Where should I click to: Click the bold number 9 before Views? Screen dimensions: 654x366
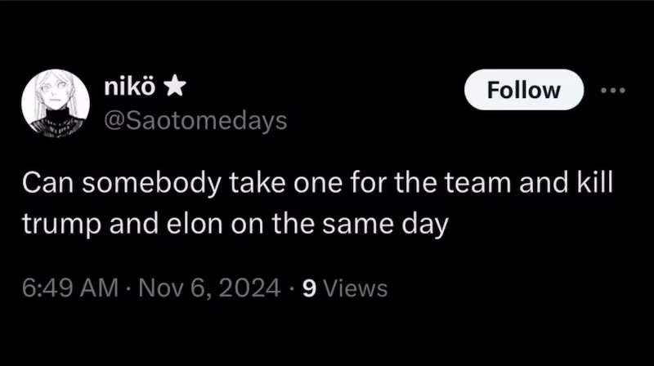coord(309,288)
